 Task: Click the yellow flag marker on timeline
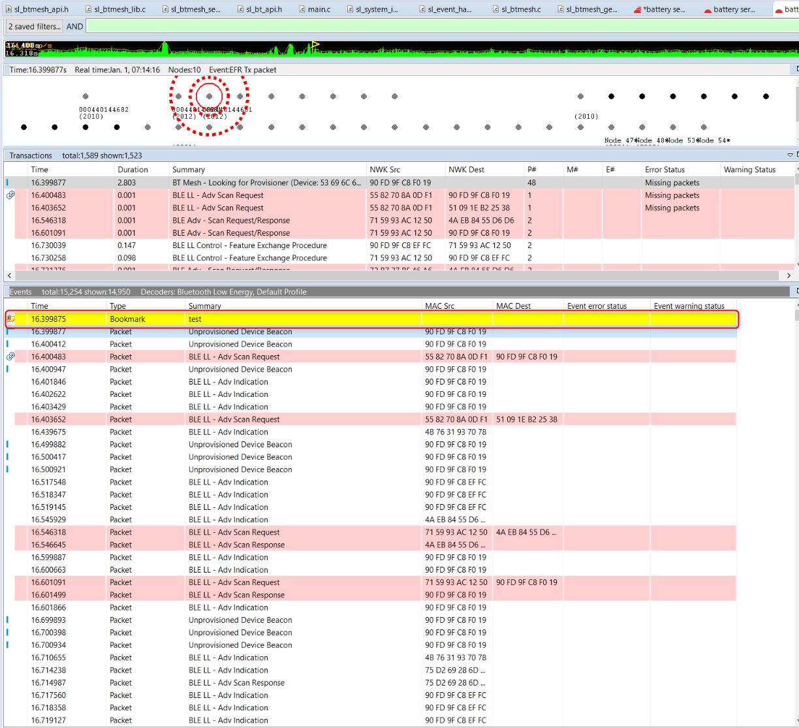[315, 45]
